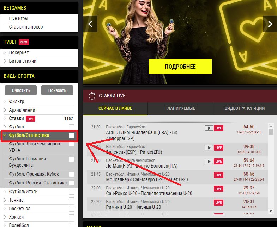Viewport: 277px width, 227px height.
Task: Click the Подробнее banner button
Action: click(180, 67)
